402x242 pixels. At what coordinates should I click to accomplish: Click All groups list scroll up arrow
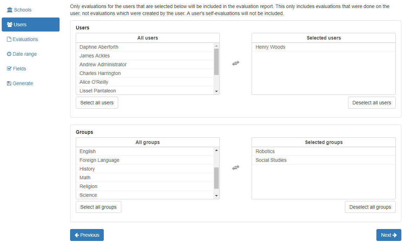pyautogui.click(x=216, y=150)
